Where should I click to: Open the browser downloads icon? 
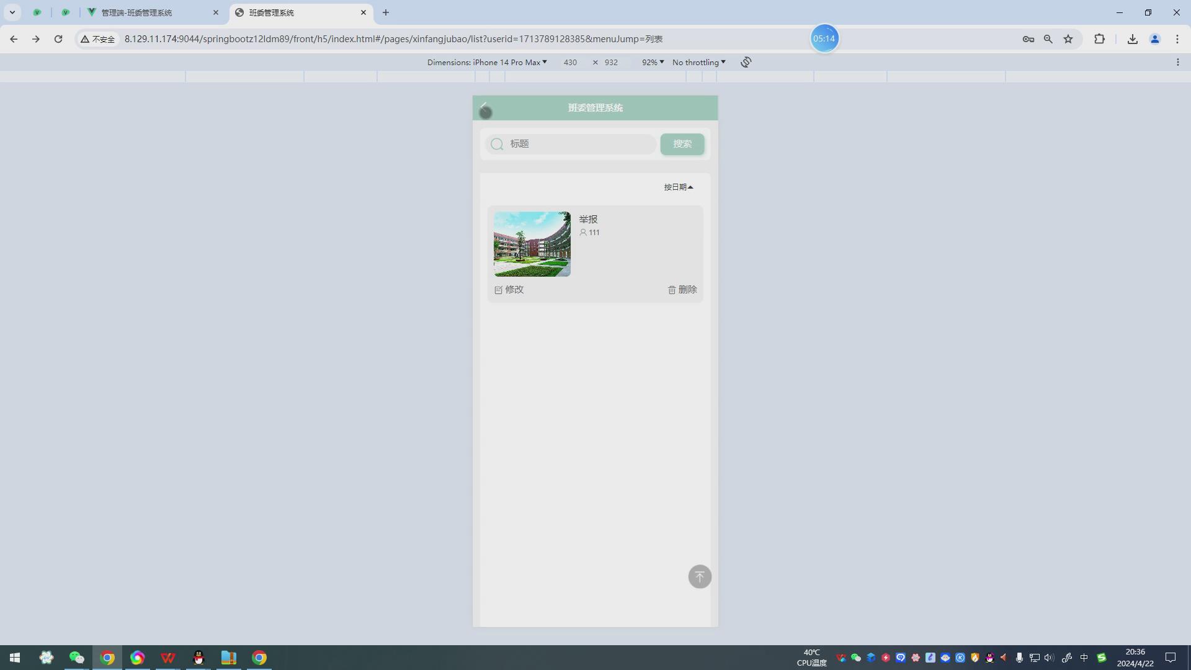(1132, 39)
